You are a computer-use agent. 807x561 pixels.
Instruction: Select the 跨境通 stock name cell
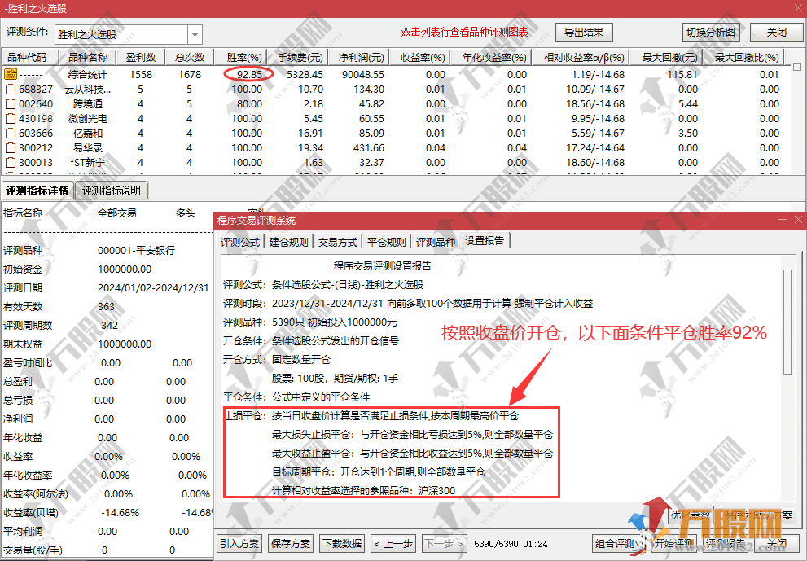coord(87,104)
